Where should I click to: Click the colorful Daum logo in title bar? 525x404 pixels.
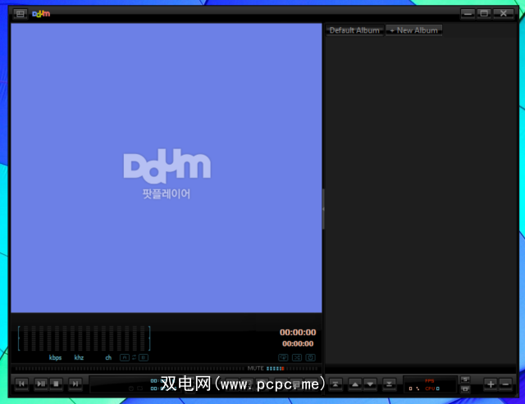pos(41,14)
